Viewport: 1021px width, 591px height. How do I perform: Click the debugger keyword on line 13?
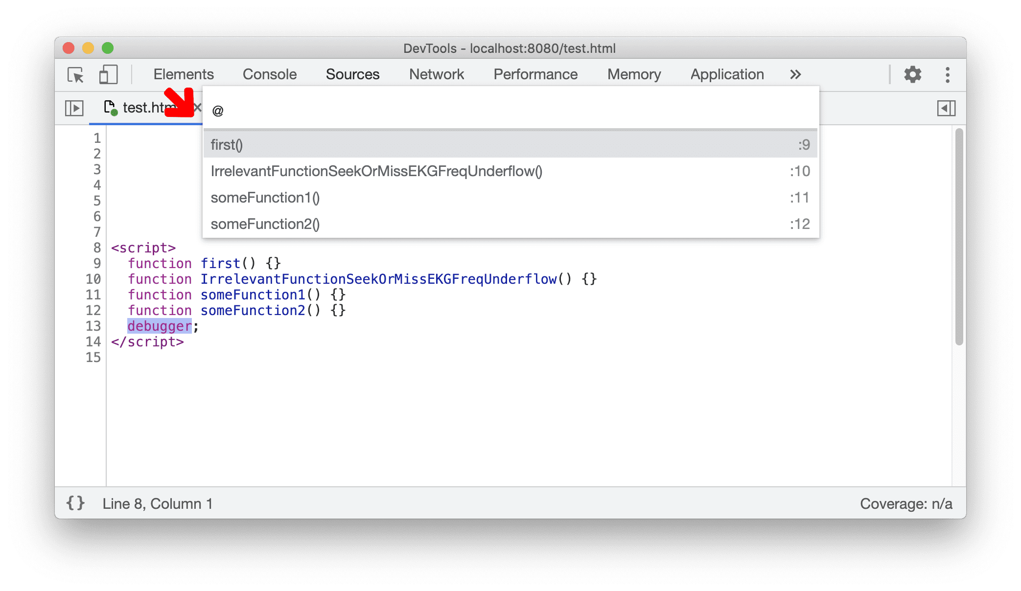coord(160,326)
